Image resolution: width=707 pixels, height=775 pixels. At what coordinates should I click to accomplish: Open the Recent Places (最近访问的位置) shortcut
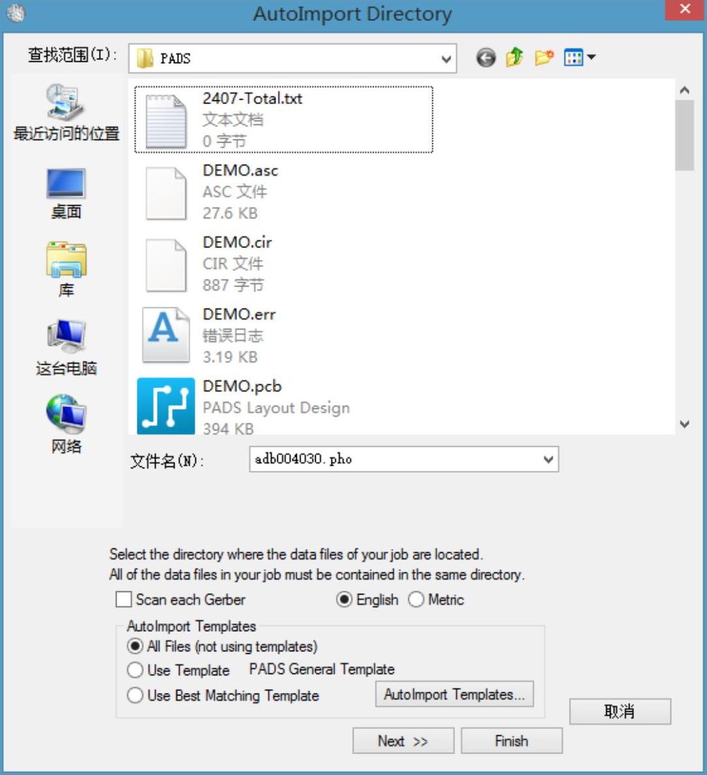point(66,113)
